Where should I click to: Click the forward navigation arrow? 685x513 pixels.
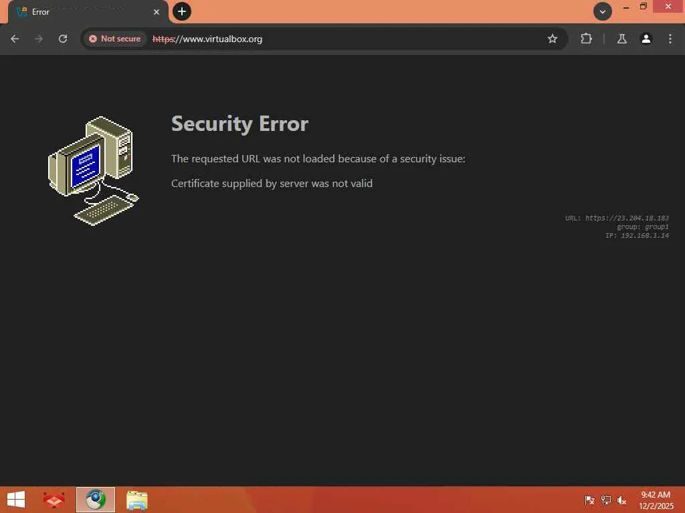pos(39,39)
